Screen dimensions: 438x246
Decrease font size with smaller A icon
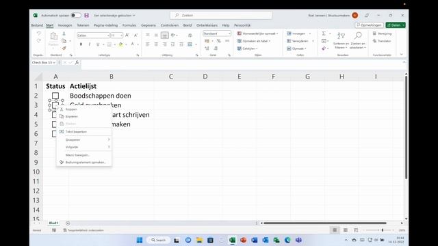tap(136, 35)
